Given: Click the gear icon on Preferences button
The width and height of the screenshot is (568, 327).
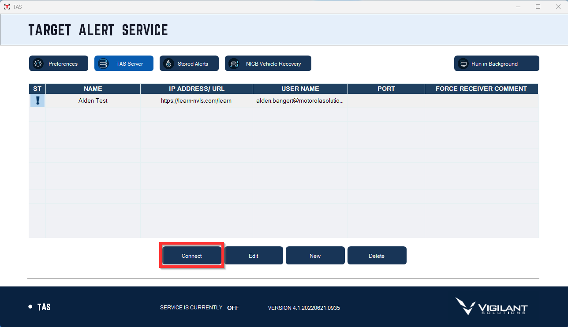Looking at the screenshot, I should click(x=38, y=63).
